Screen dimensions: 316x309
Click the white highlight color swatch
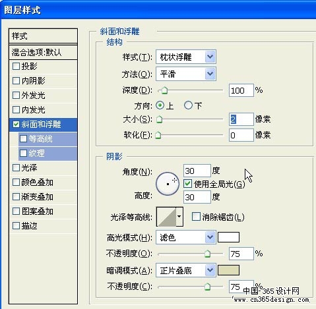[228, 237]
